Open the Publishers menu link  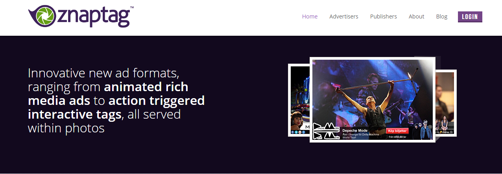point(384,16)
